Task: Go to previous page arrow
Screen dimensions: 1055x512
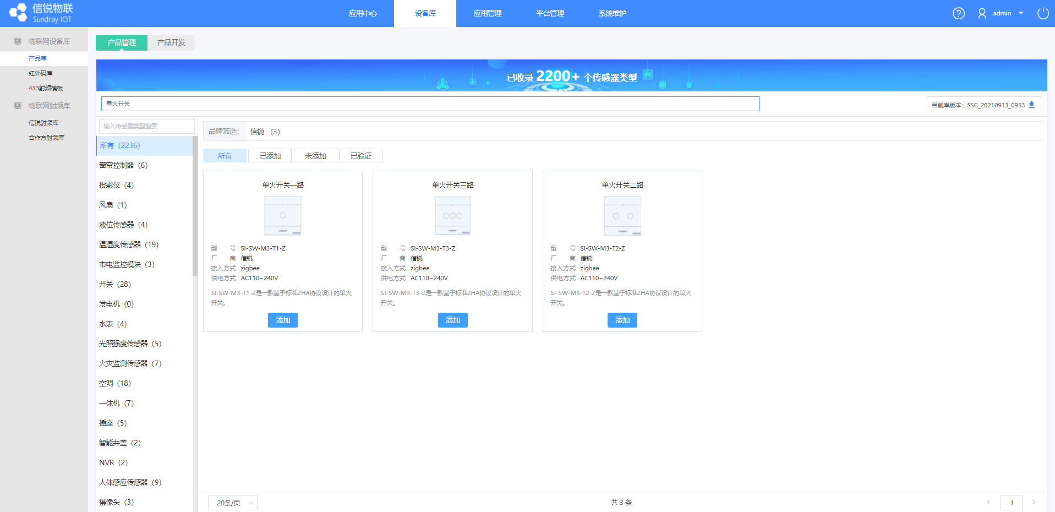Action: click(988, 502)
